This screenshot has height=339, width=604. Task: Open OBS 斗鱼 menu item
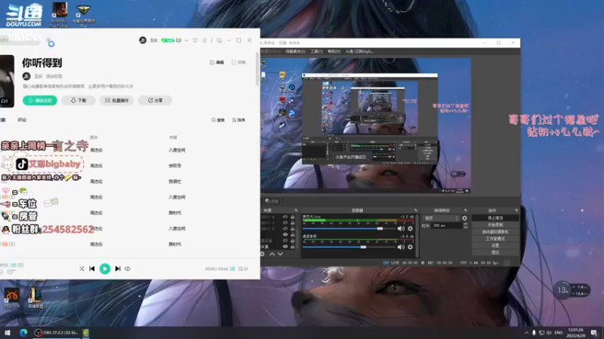click(x=359, y=51)
